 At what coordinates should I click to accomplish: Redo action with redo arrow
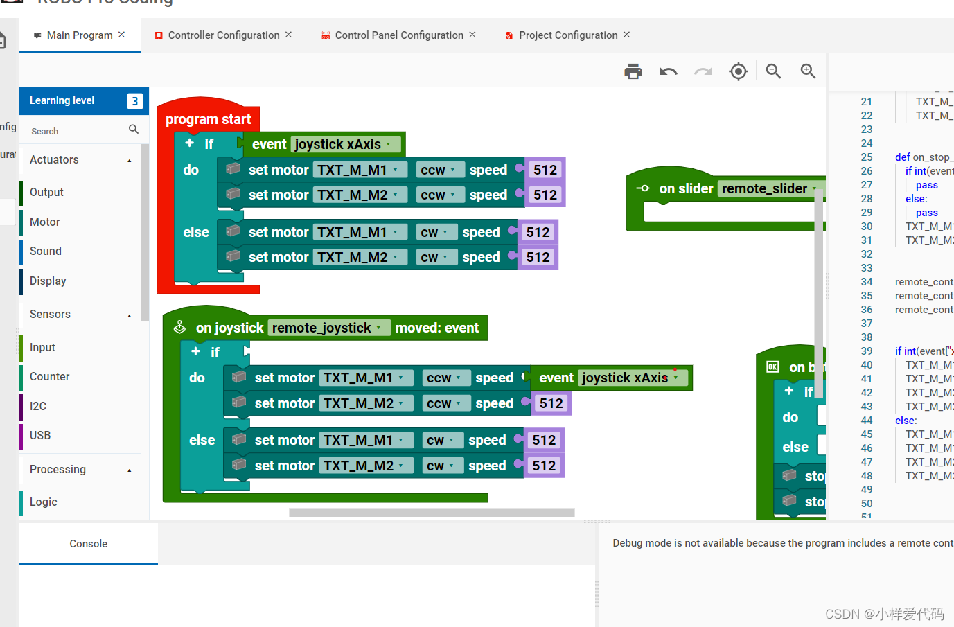[x=703, y=71]
